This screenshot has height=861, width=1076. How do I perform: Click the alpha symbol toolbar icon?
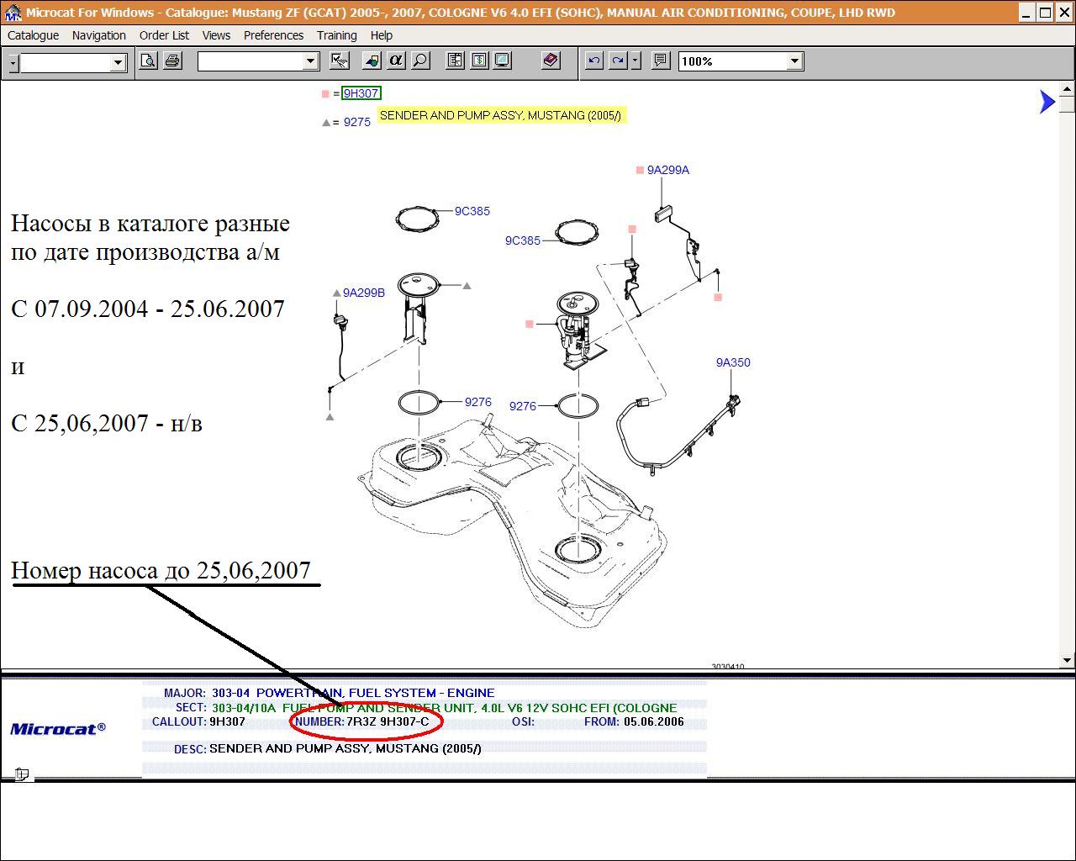pos(395,61)
